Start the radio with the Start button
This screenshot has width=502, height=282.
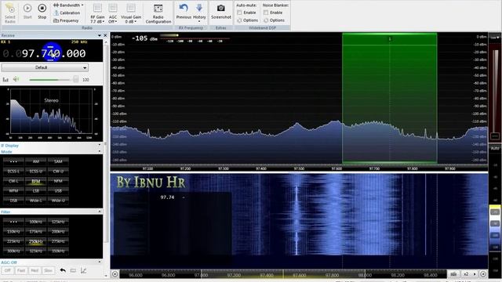[27, 11]
